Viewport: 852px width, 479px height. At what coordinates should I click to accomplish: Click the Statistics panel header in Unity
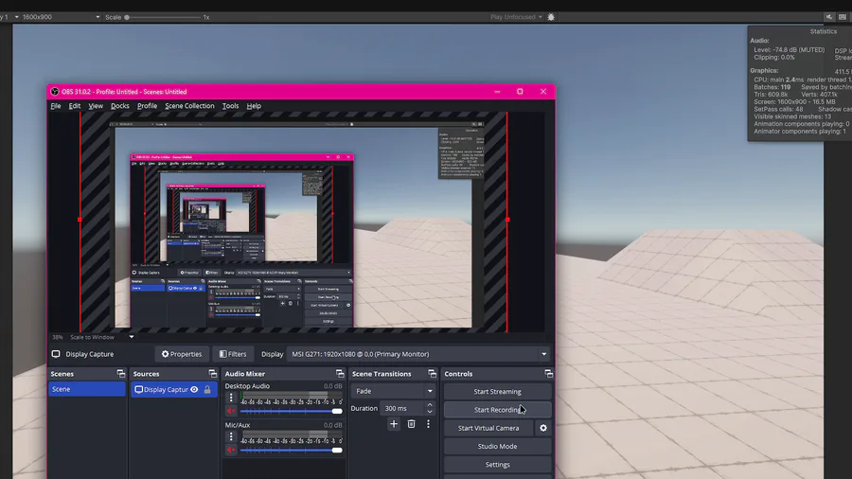tap(824, 31)
